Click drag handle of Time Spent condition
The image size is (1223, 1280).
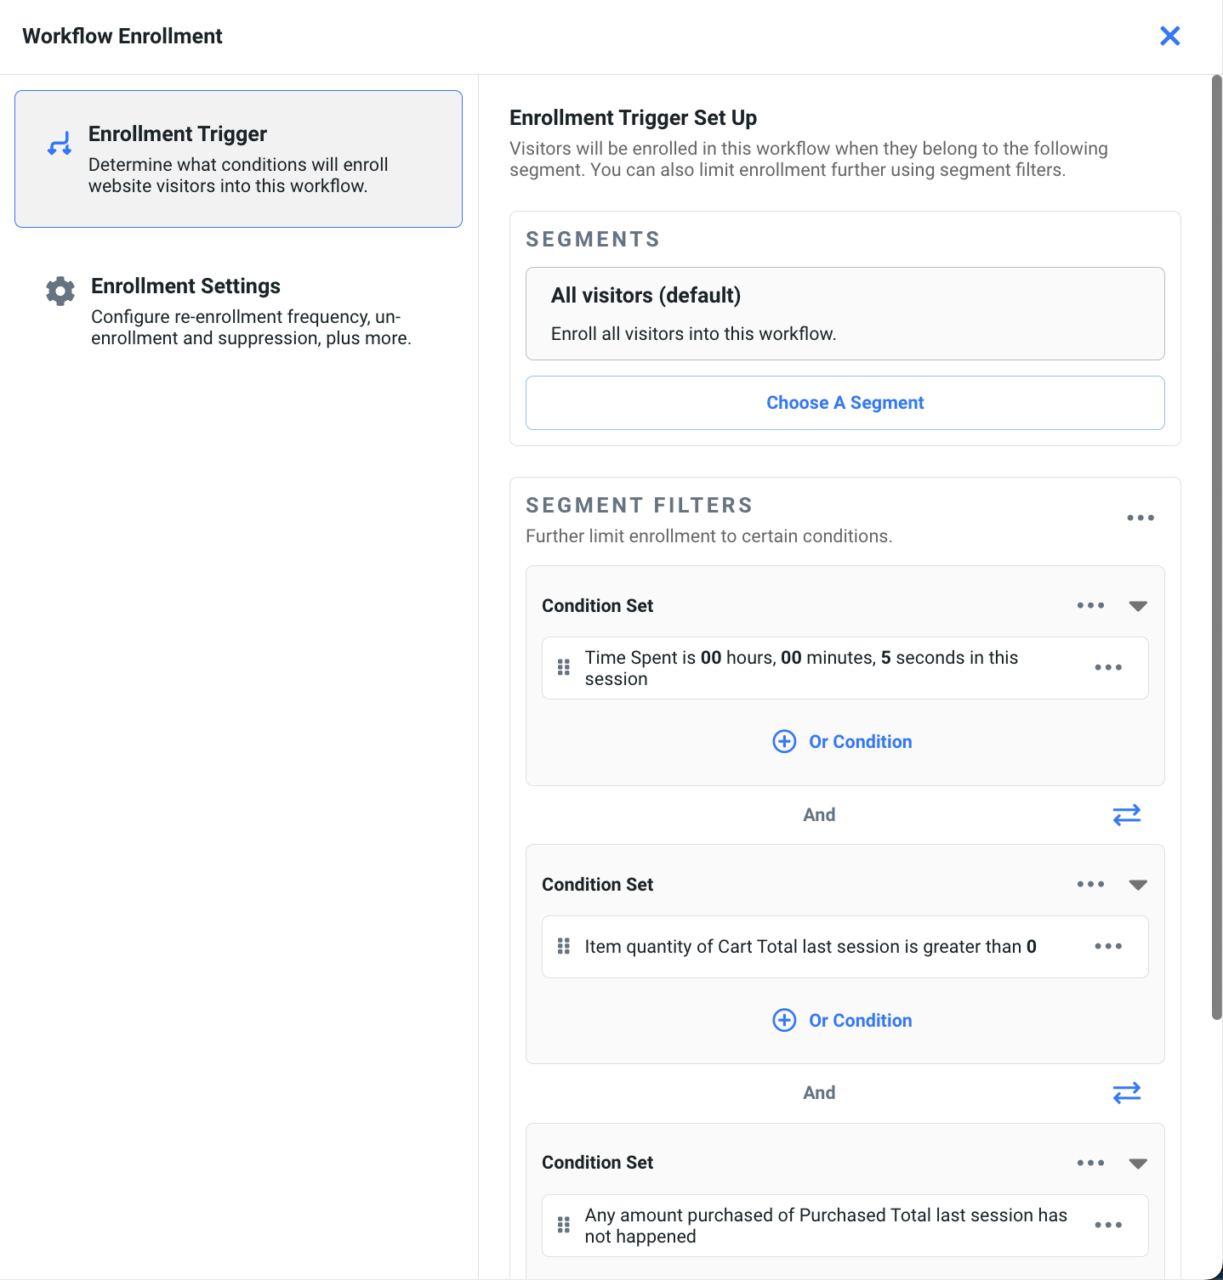point(563,668)
